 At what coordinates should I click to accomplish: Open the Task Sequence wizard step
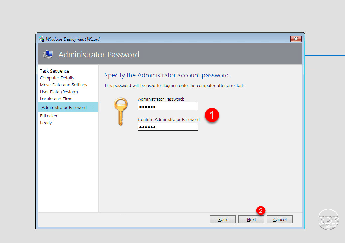[x=55, y=71]
